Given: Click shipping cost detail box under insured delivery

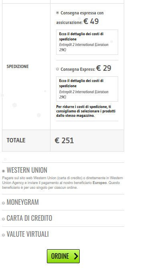Looking at the screenshot, I should tap(87, 42).
